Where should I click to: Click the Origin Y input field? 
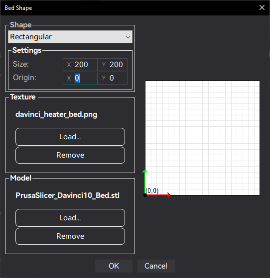113,78
